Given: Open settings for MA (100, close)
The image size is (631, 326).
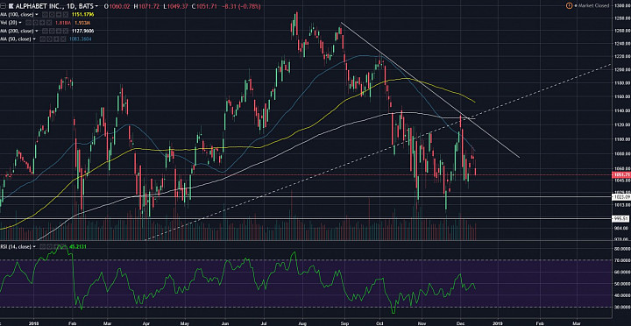Looking at the screenshot, I should [52, 15].
